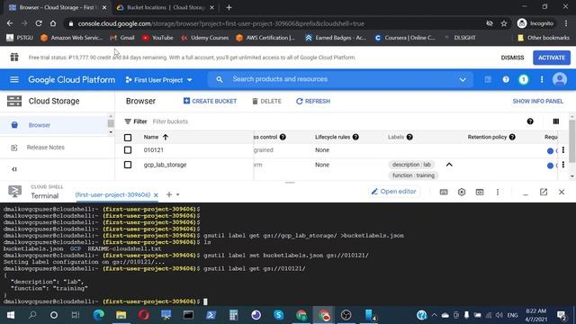The width and height of the screenshot is (576, 324).
Task: Sort by Name column arrow
Action: click(166, 138)
